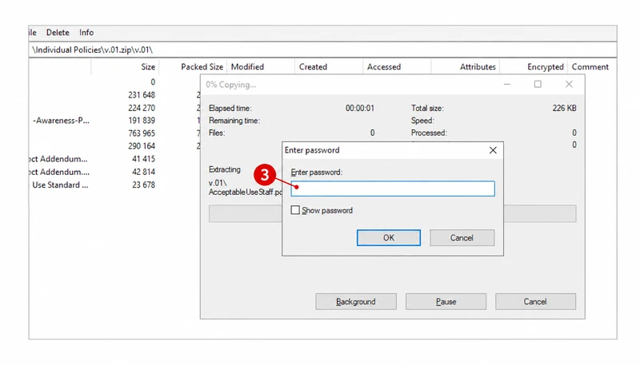Close the Enter password dialog with X
This screenshot has width=640, height=365.
(493, 150)
